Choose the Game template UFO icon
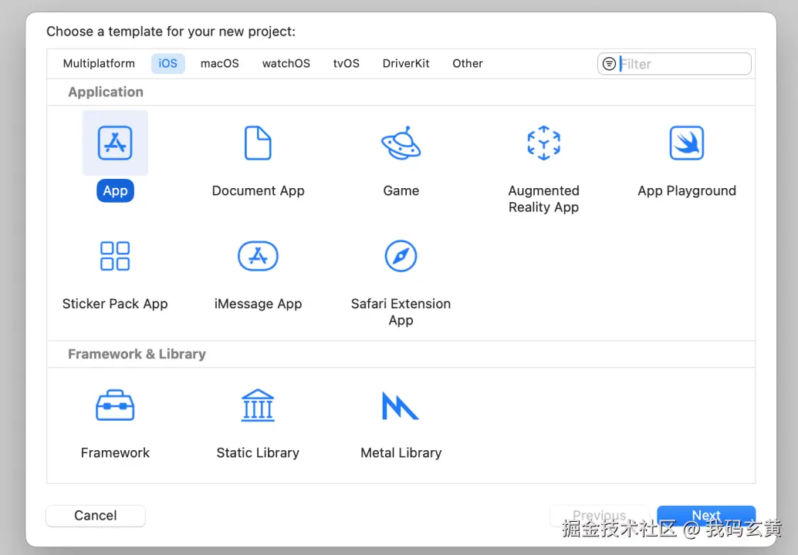The image size is (798, 555). [401, 143]
